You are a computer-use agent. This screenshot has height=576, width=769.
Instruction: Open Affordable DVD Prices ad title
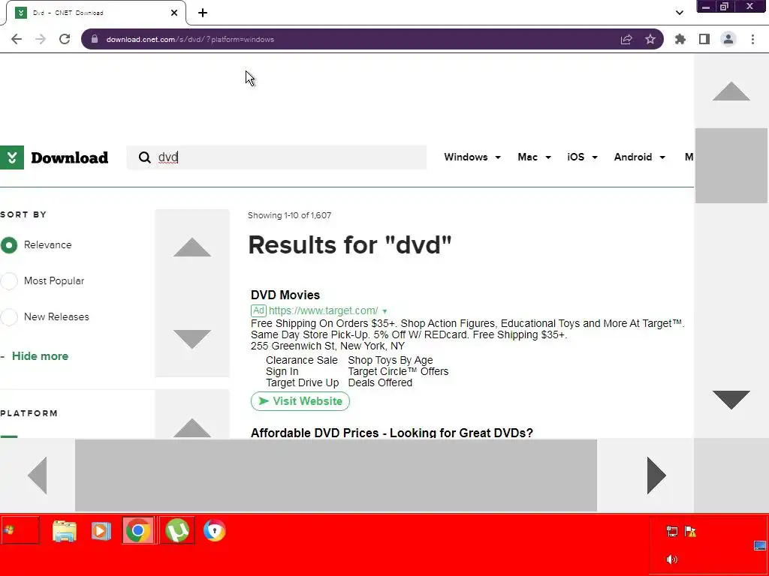point(391,433)
